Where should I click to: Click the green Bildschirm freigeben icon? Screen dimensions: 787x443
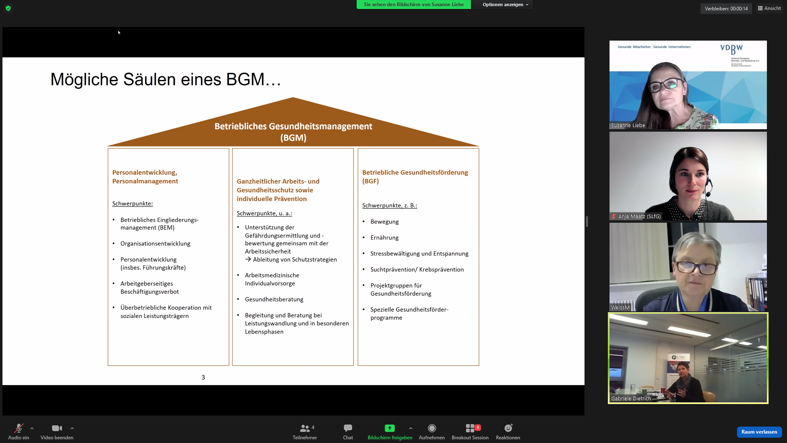[389, 428]
